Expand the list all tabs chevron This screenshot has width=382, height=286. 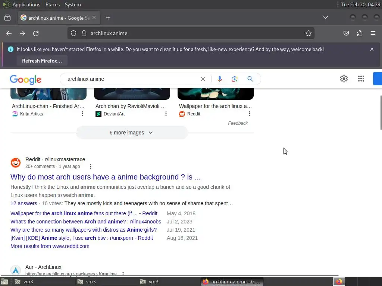[325, 18]
